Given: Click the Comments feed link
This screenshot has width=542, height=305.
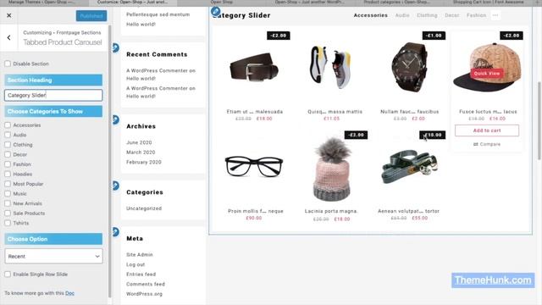Looking at the screenshot, I should pos(146,284).
